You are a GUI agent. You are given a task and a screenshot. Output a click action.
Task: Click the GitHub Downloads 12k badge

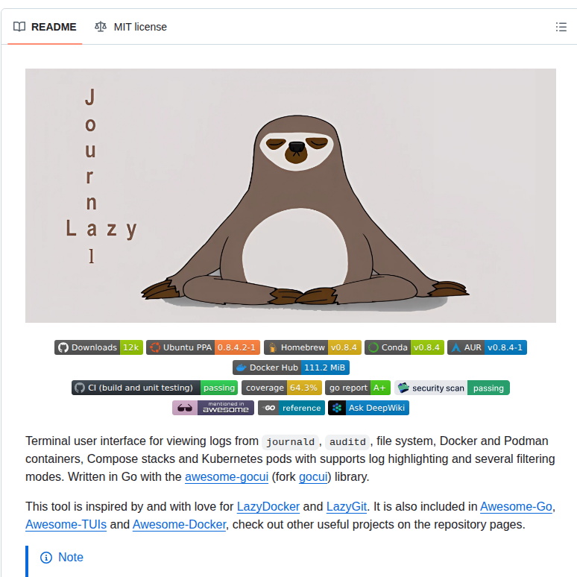(x=98, y=347)
